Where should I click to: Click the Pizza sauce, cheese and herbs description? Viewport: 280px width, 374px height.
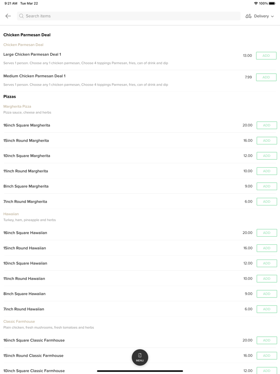(27, 113)
